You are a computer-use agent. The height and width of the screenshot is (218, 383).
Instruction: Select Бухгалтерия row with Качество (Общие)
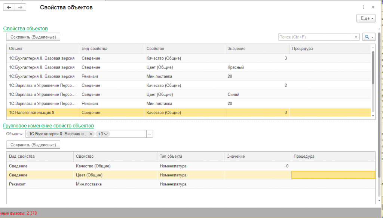pos(189,58)
